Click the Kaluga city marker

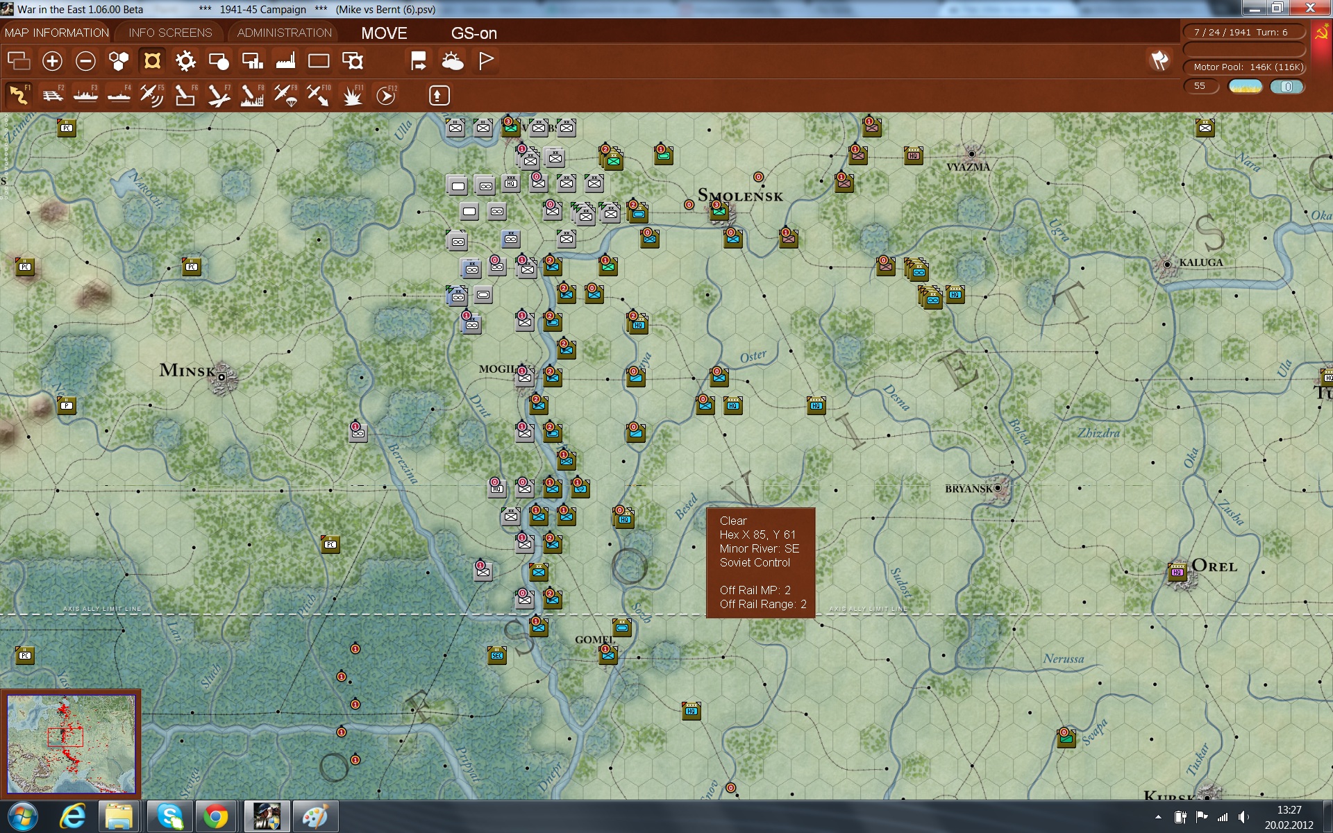[1167, 264]
